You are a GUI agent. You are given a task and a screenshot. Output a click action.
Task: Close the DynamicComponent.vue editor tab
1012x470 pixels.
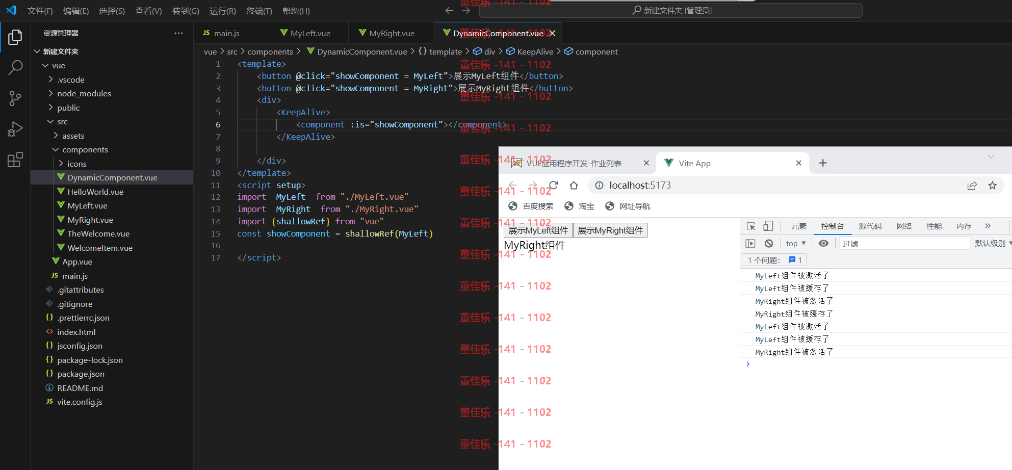(x=552, y=33)
